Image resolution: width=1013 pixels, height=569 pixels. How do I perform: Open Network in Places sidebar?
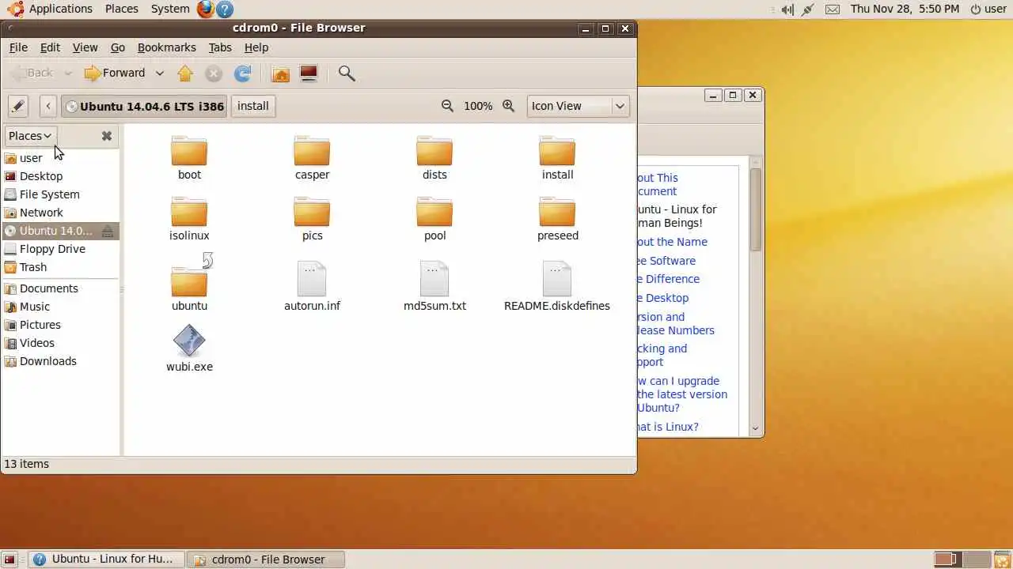60,213
